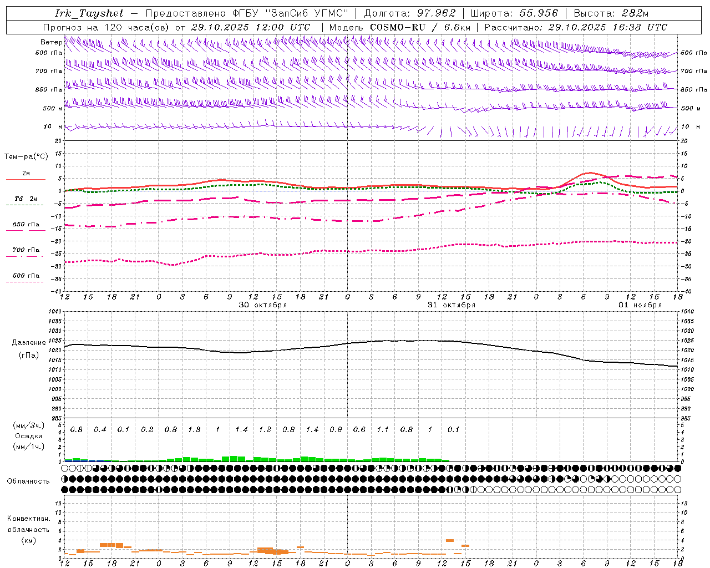Click the 3-hour precipitation value 1.3

click(194, 430)
